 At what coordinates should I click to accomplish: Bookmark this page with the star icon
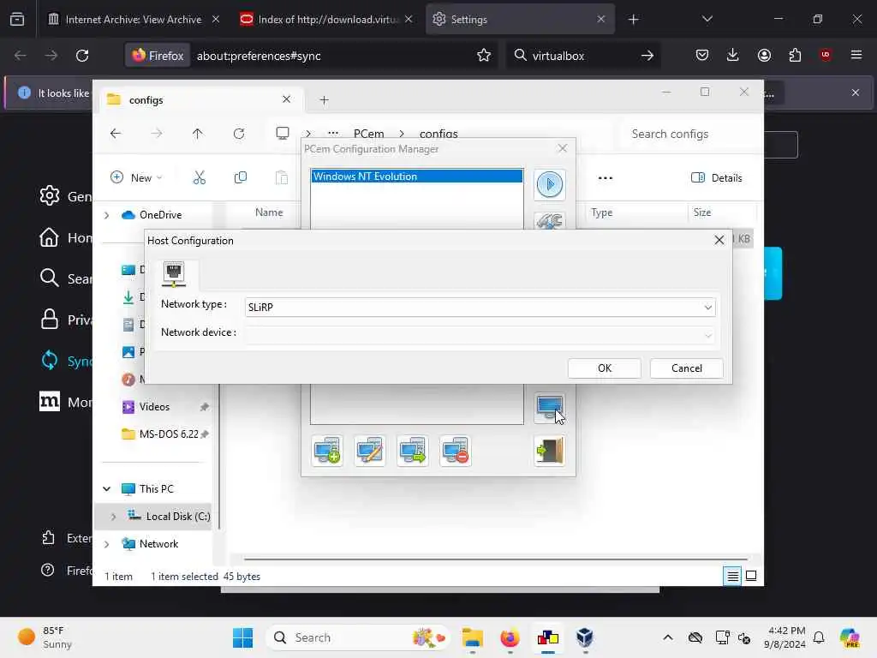coord(484,56)
